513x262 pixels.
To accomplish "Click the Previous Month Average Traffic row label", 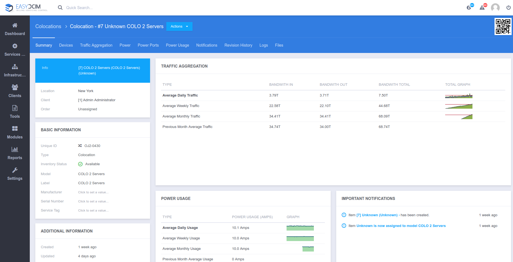I will coord(187,127).
